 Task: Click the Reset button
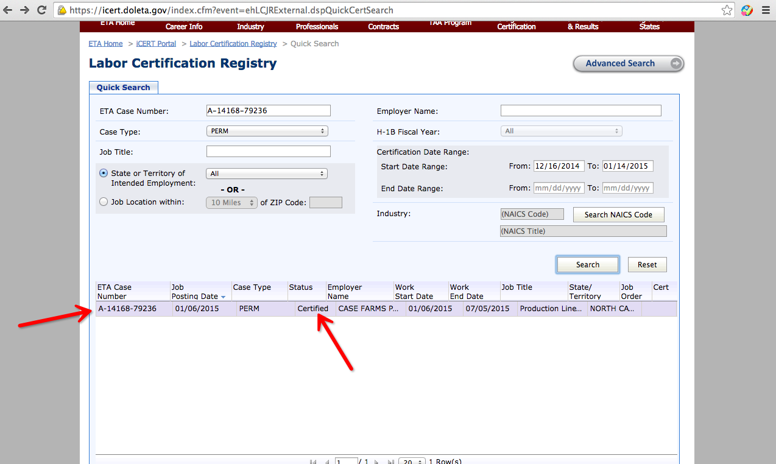pyautogui.click(x=647, y=264)
